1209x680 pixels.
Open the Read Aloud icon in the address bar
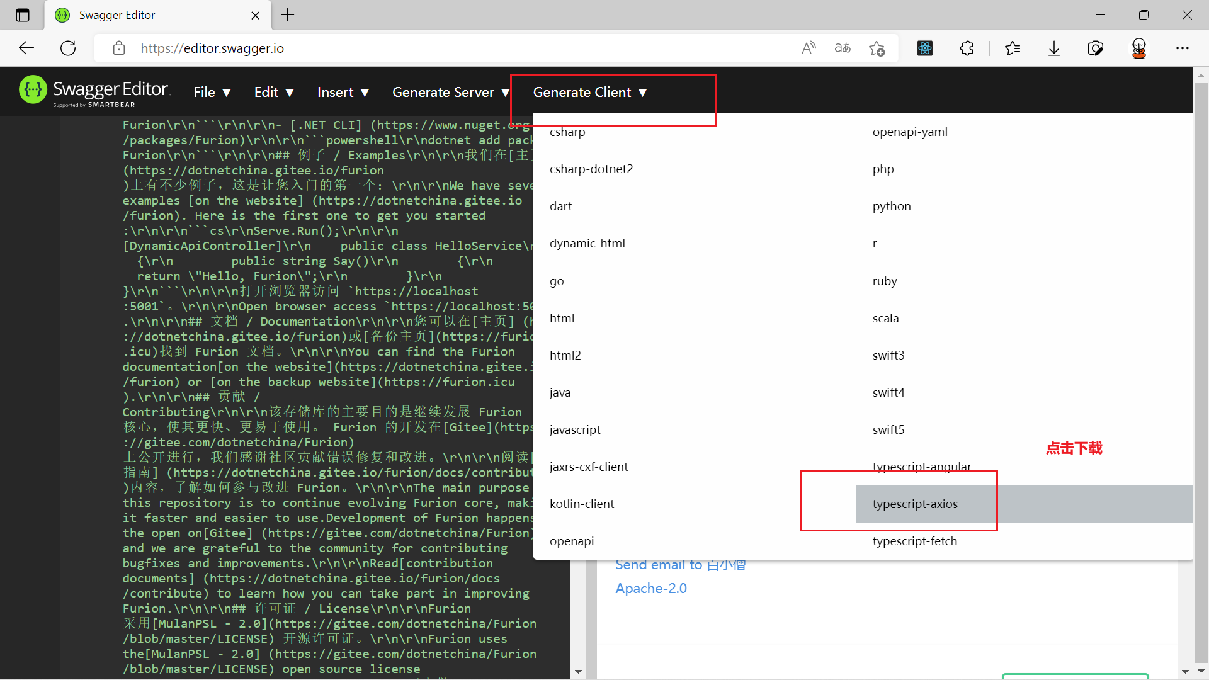pos(809,48)
